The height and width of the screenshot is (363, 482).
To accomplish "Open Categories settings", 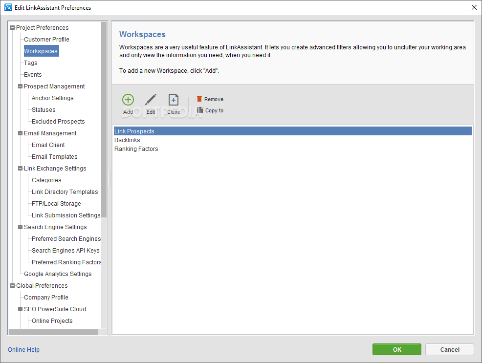I will click(46, 180).
